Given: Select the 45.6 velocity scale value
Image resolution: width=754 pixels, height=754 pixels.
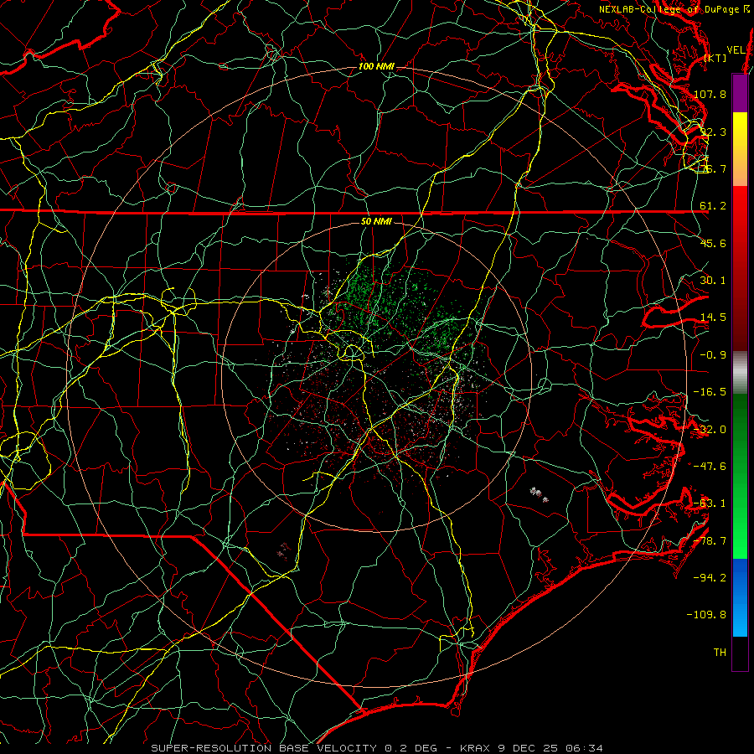Looking at the screenshot, I should point(713,243).
